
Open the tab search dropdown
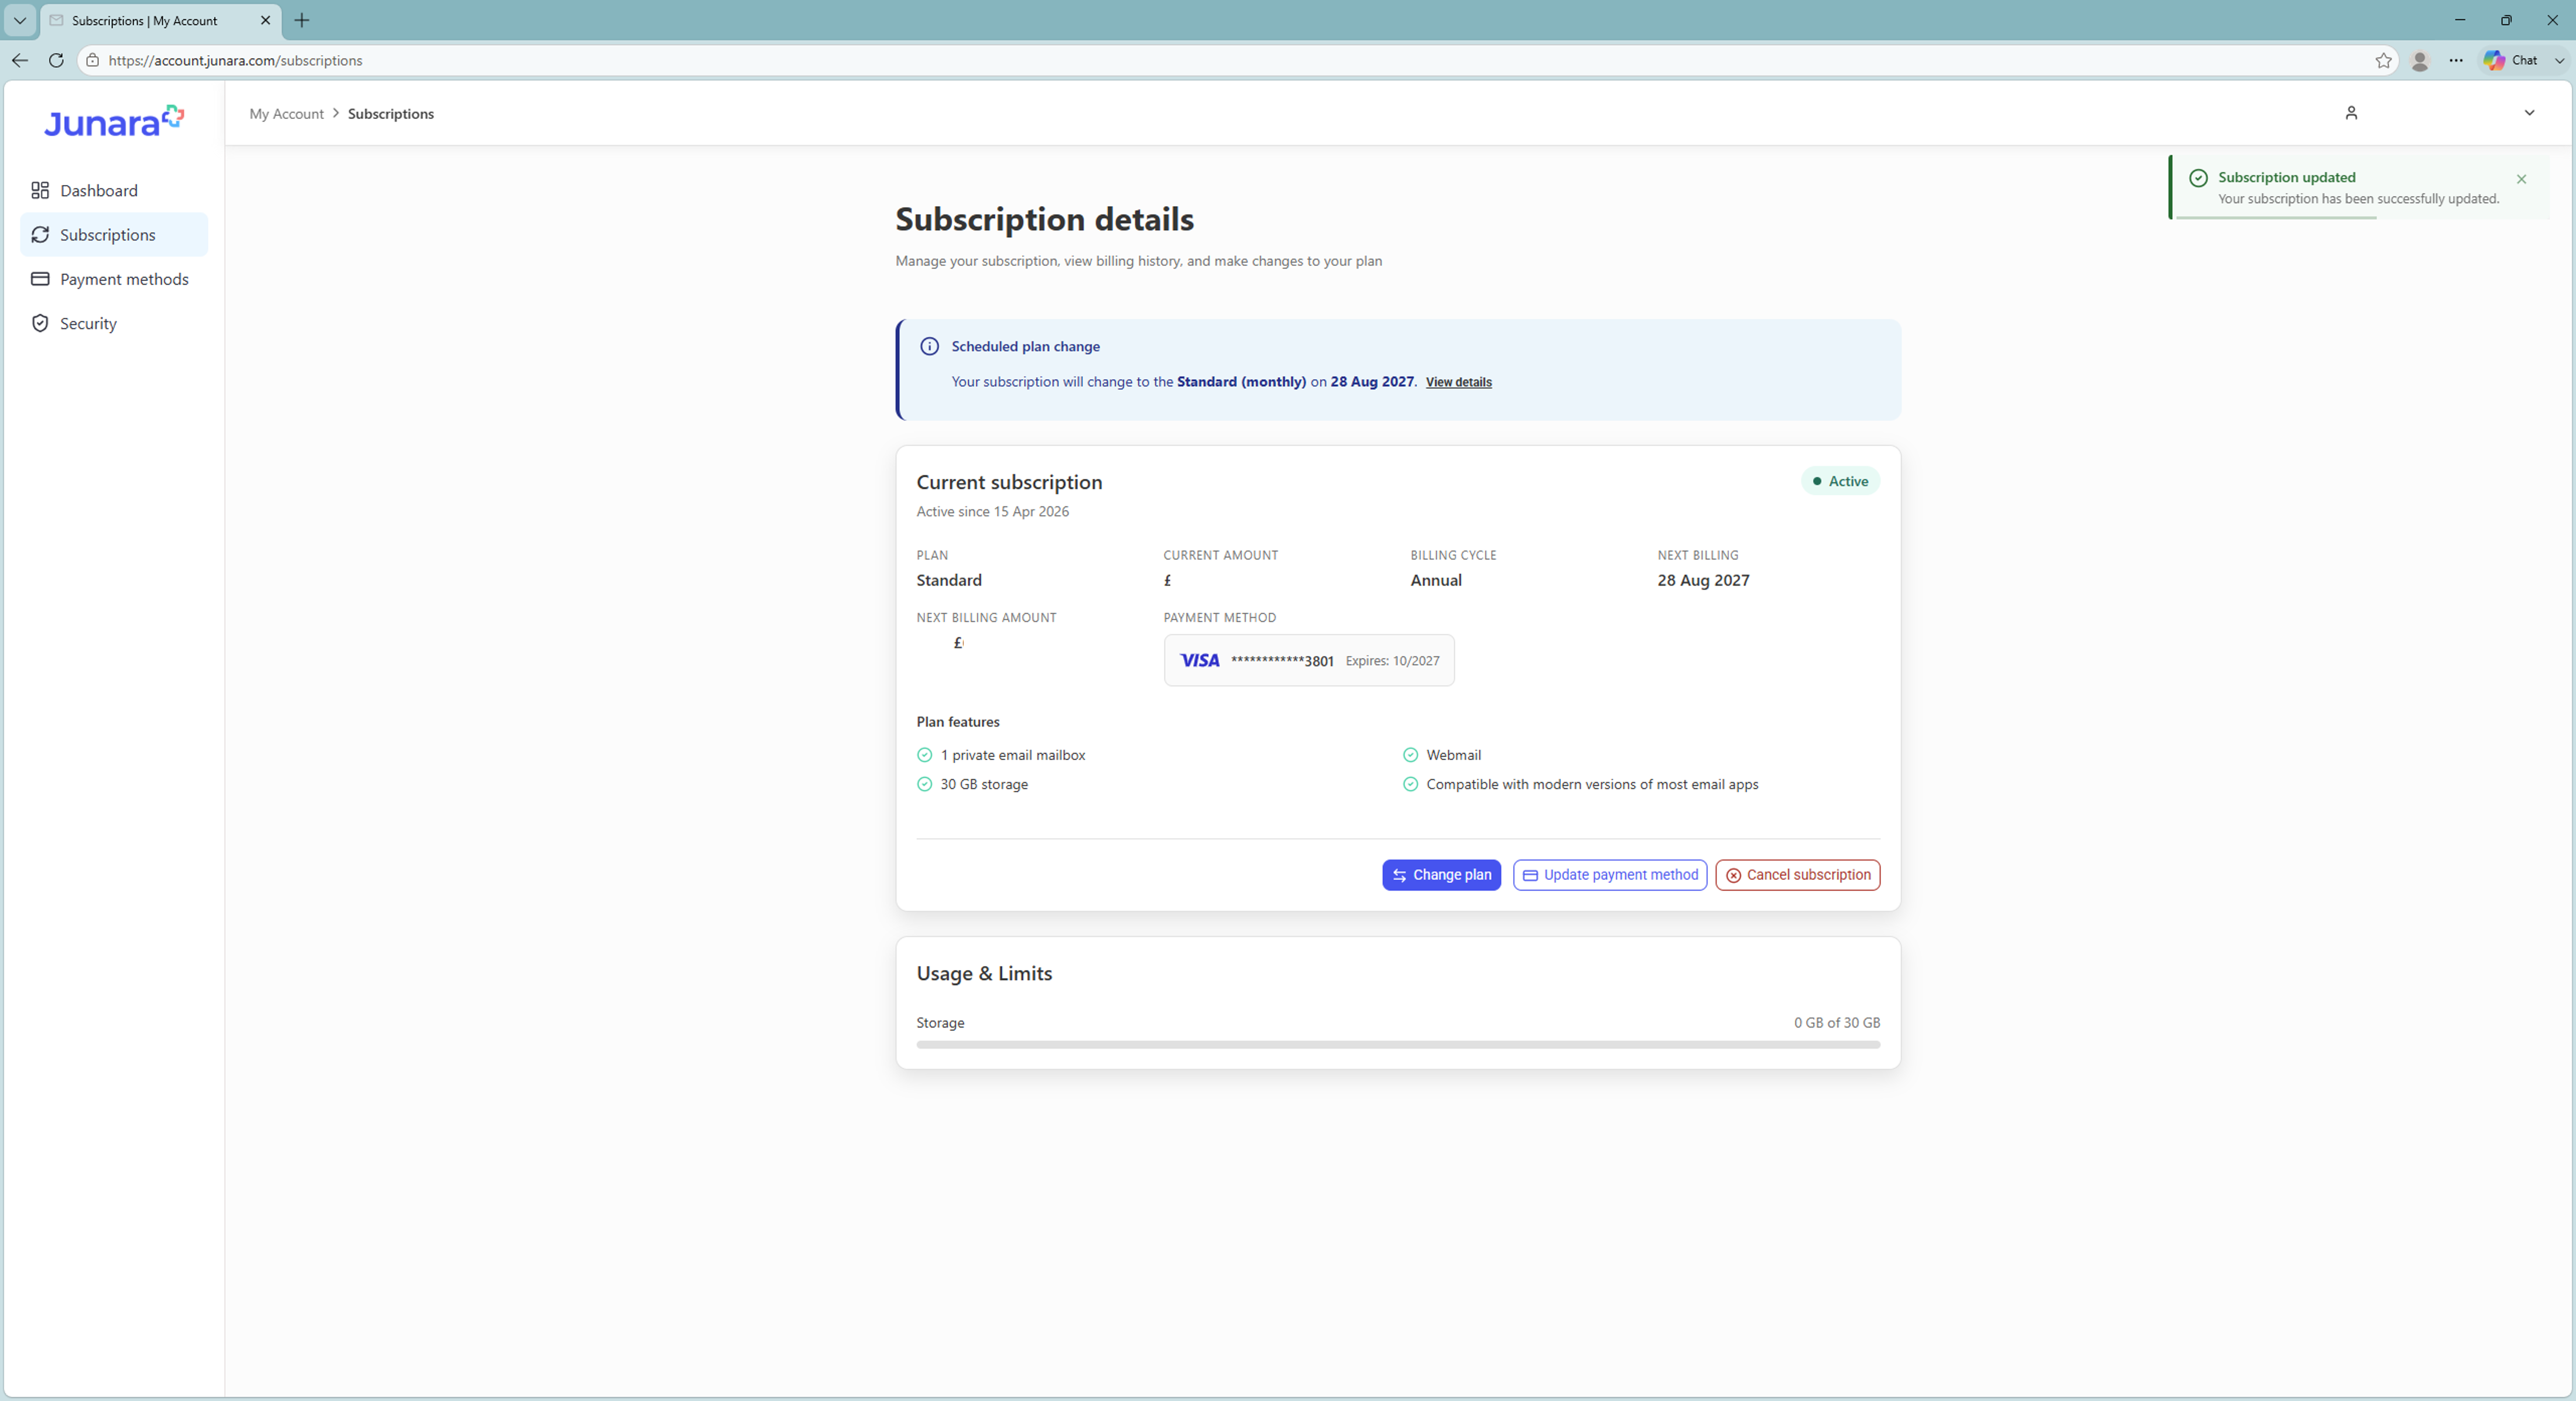(x=19, y=20)
